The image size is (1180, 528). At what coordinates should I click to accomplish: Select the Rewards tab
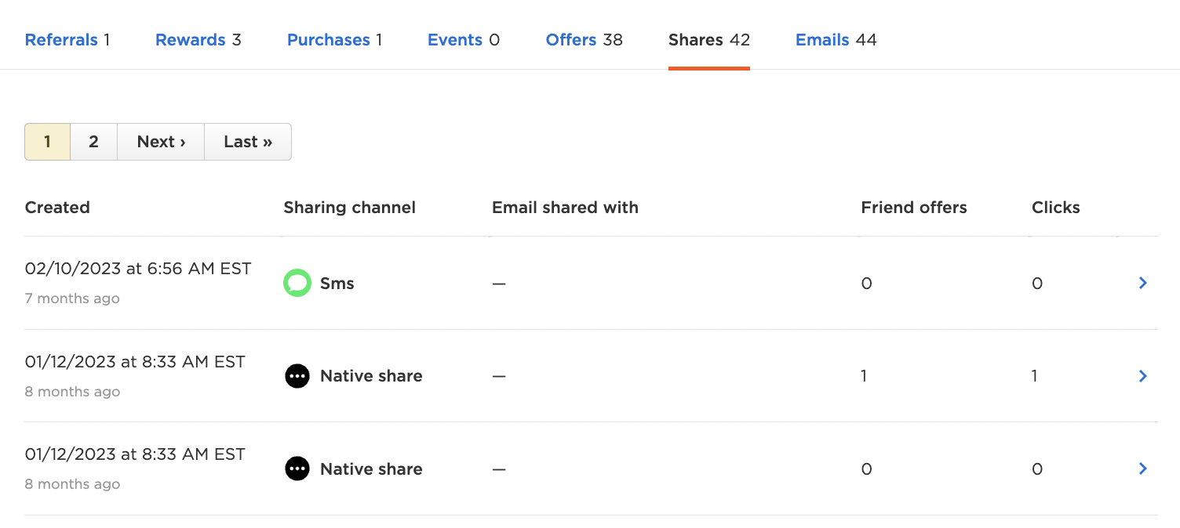(x=189, y=39)
